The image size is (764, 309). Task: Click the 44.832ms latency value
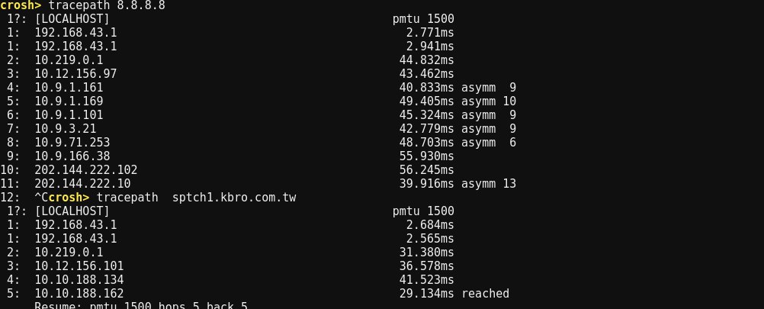426,60
